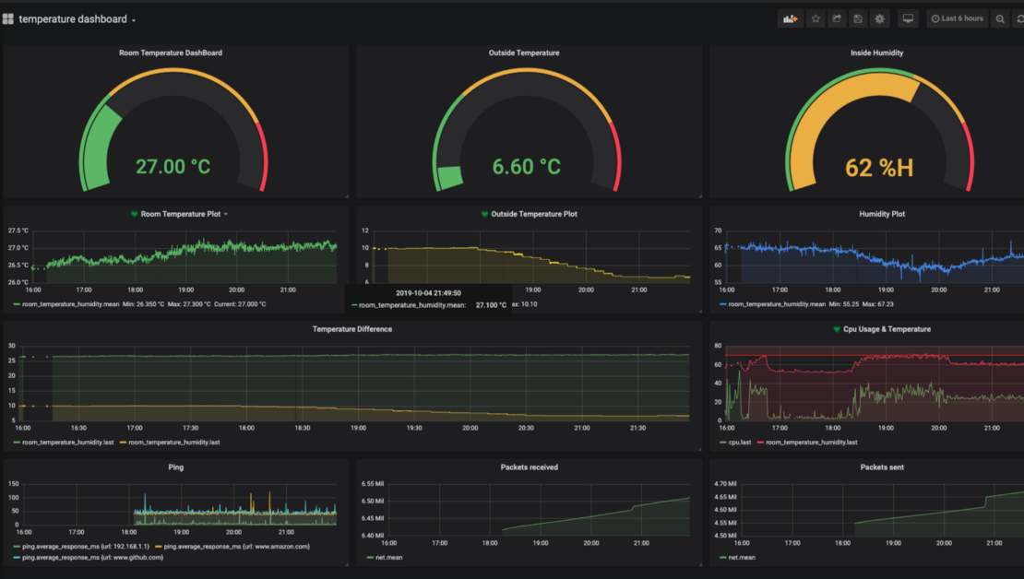This screenshot has height=579, width=1024.
Task: Toggle room_temperature_humidity.mean series in Room Temperature Plot legend
Action: coord(70,304)
